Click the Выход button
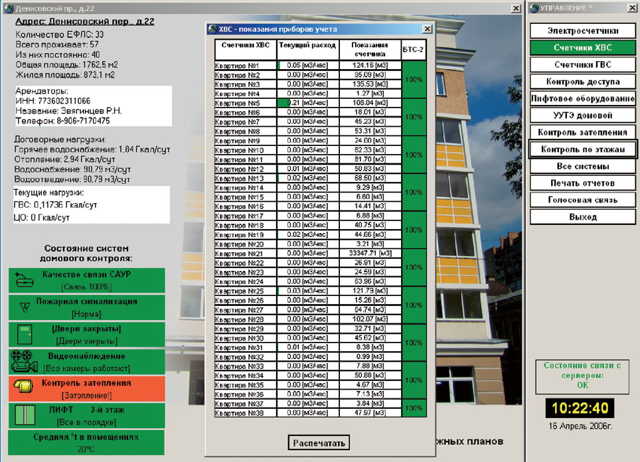The width and height of the screenshot is (640, 462). point(583,216)
